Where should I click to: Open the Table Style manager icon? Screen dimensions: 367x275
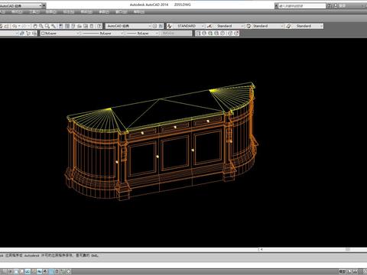pos(248,26)
